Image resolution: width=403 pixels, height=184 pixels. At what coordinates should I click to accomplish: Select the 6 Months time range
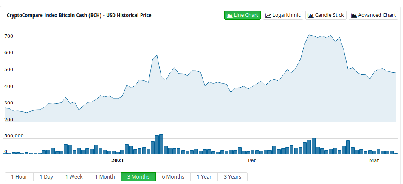173,176
